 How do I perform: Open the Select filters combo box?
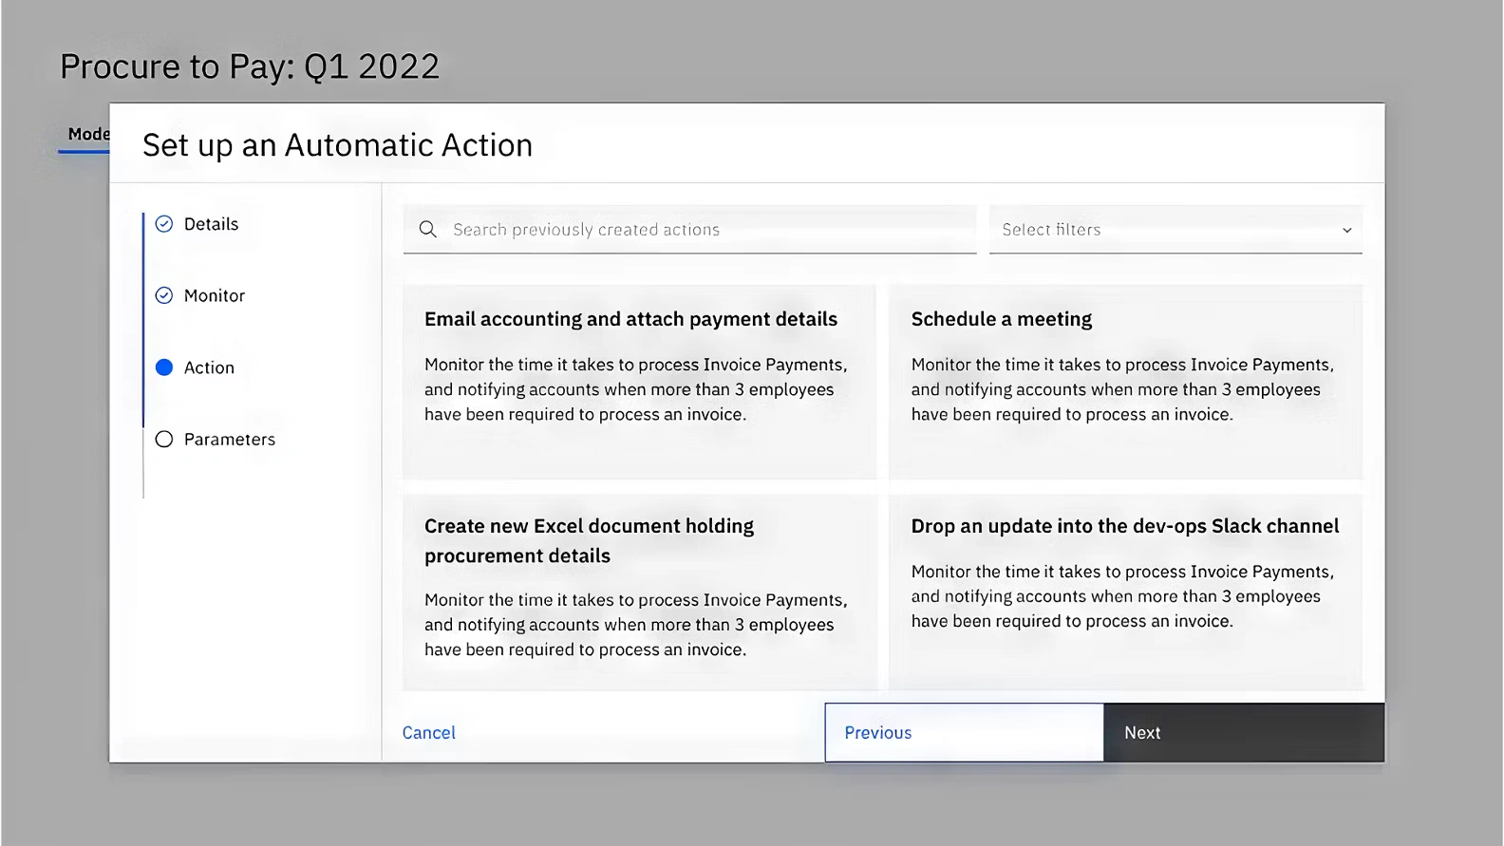(x=1174, y=230)
